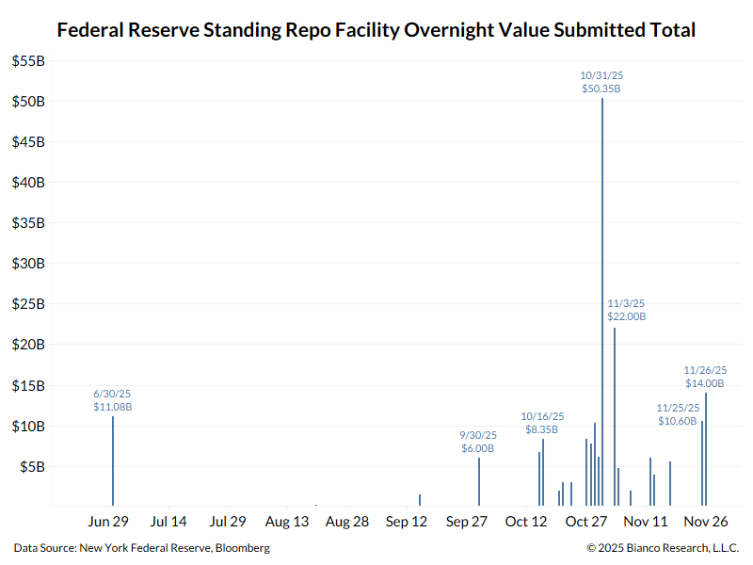Click the $55B y-axis label
Screen dimensions: 753x565
click(28, 62)
